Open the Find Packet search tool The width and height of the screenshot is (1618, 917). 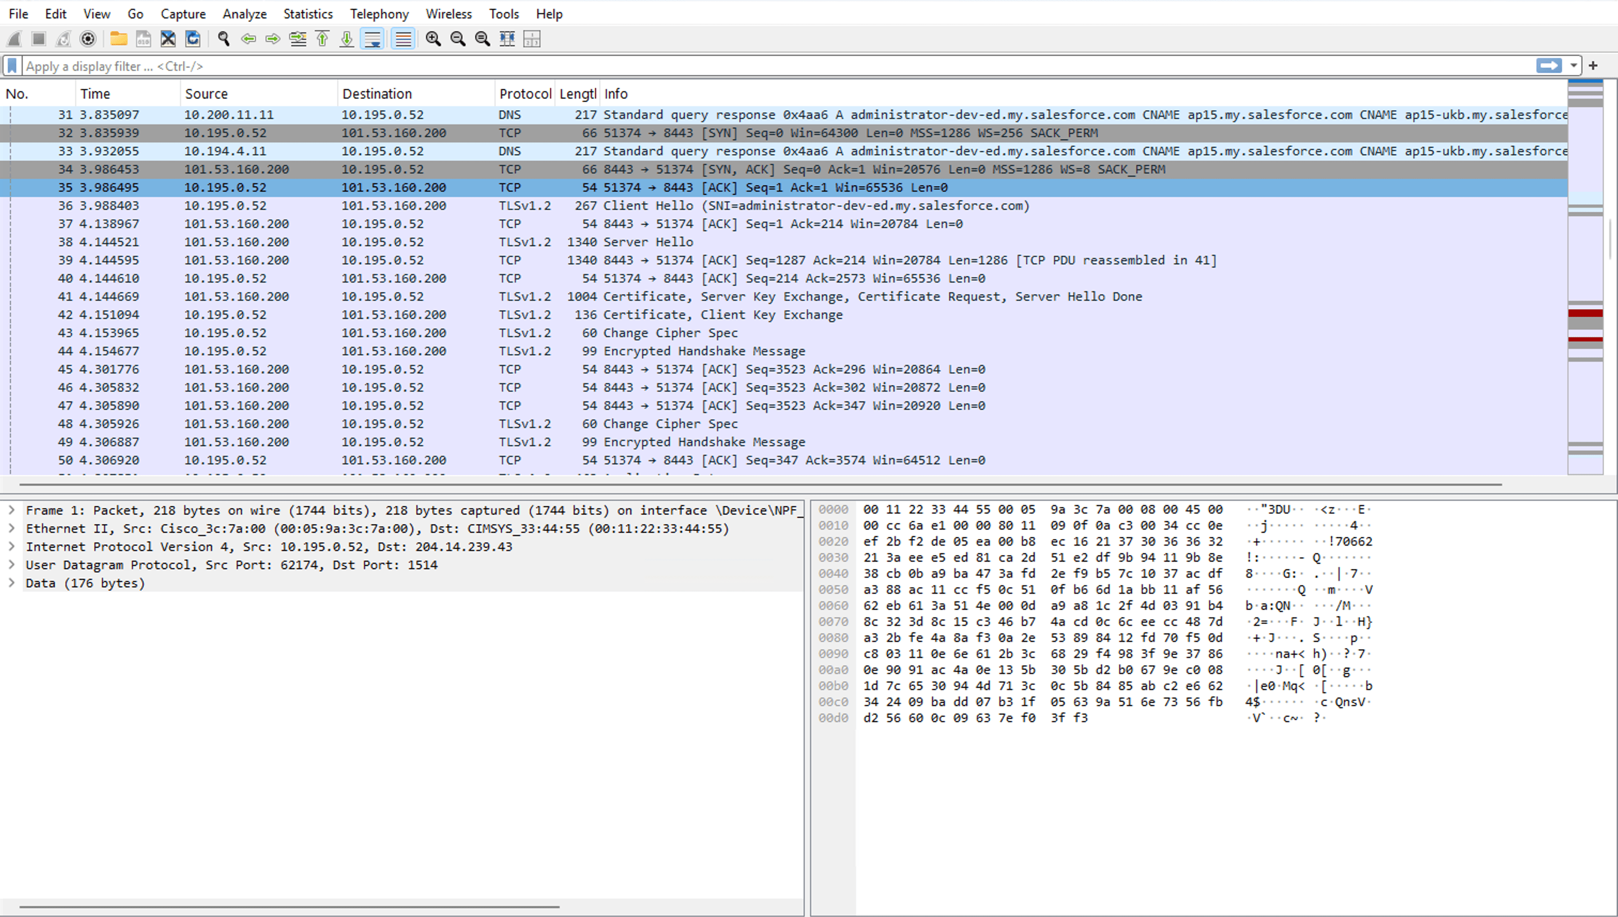(x=223, y=39)
